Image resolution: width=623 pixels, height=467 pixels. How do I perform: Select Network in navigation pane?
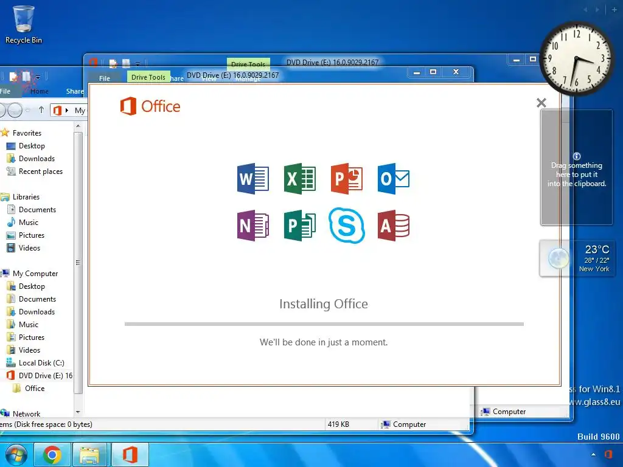coord(21,413)
